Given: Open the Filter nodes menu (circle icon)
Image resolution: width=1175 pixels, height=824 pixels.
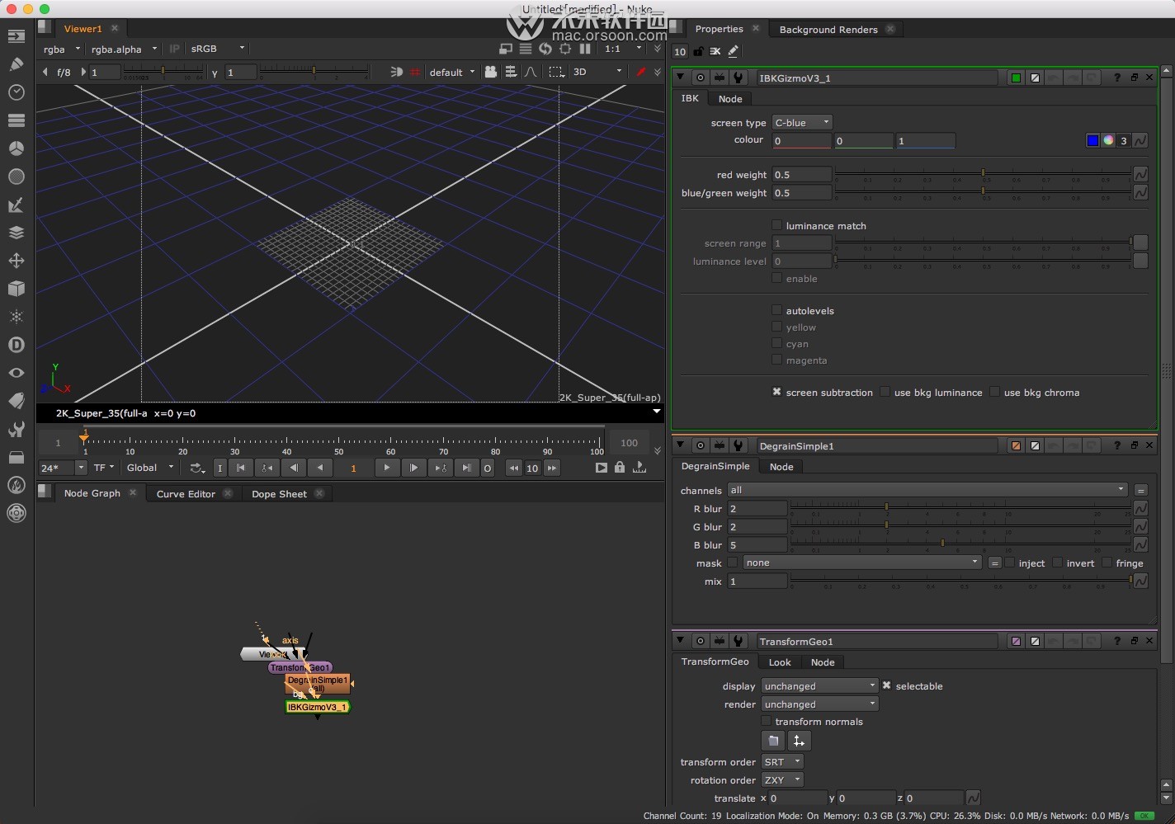Looking at the screenshot, I should (16, 177).
